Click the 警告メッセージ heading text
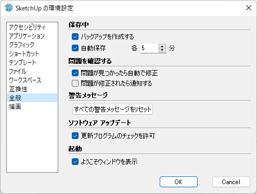This screenshot has width=257, height=194. [x=88, y=95]
